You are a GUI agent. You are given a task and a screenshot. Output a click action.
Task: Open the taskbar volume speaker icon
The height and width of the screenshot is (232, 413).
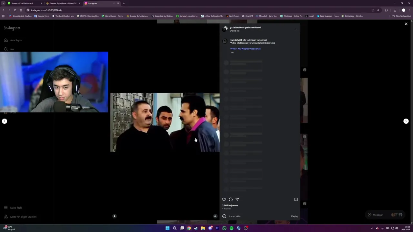pos(397,228)
